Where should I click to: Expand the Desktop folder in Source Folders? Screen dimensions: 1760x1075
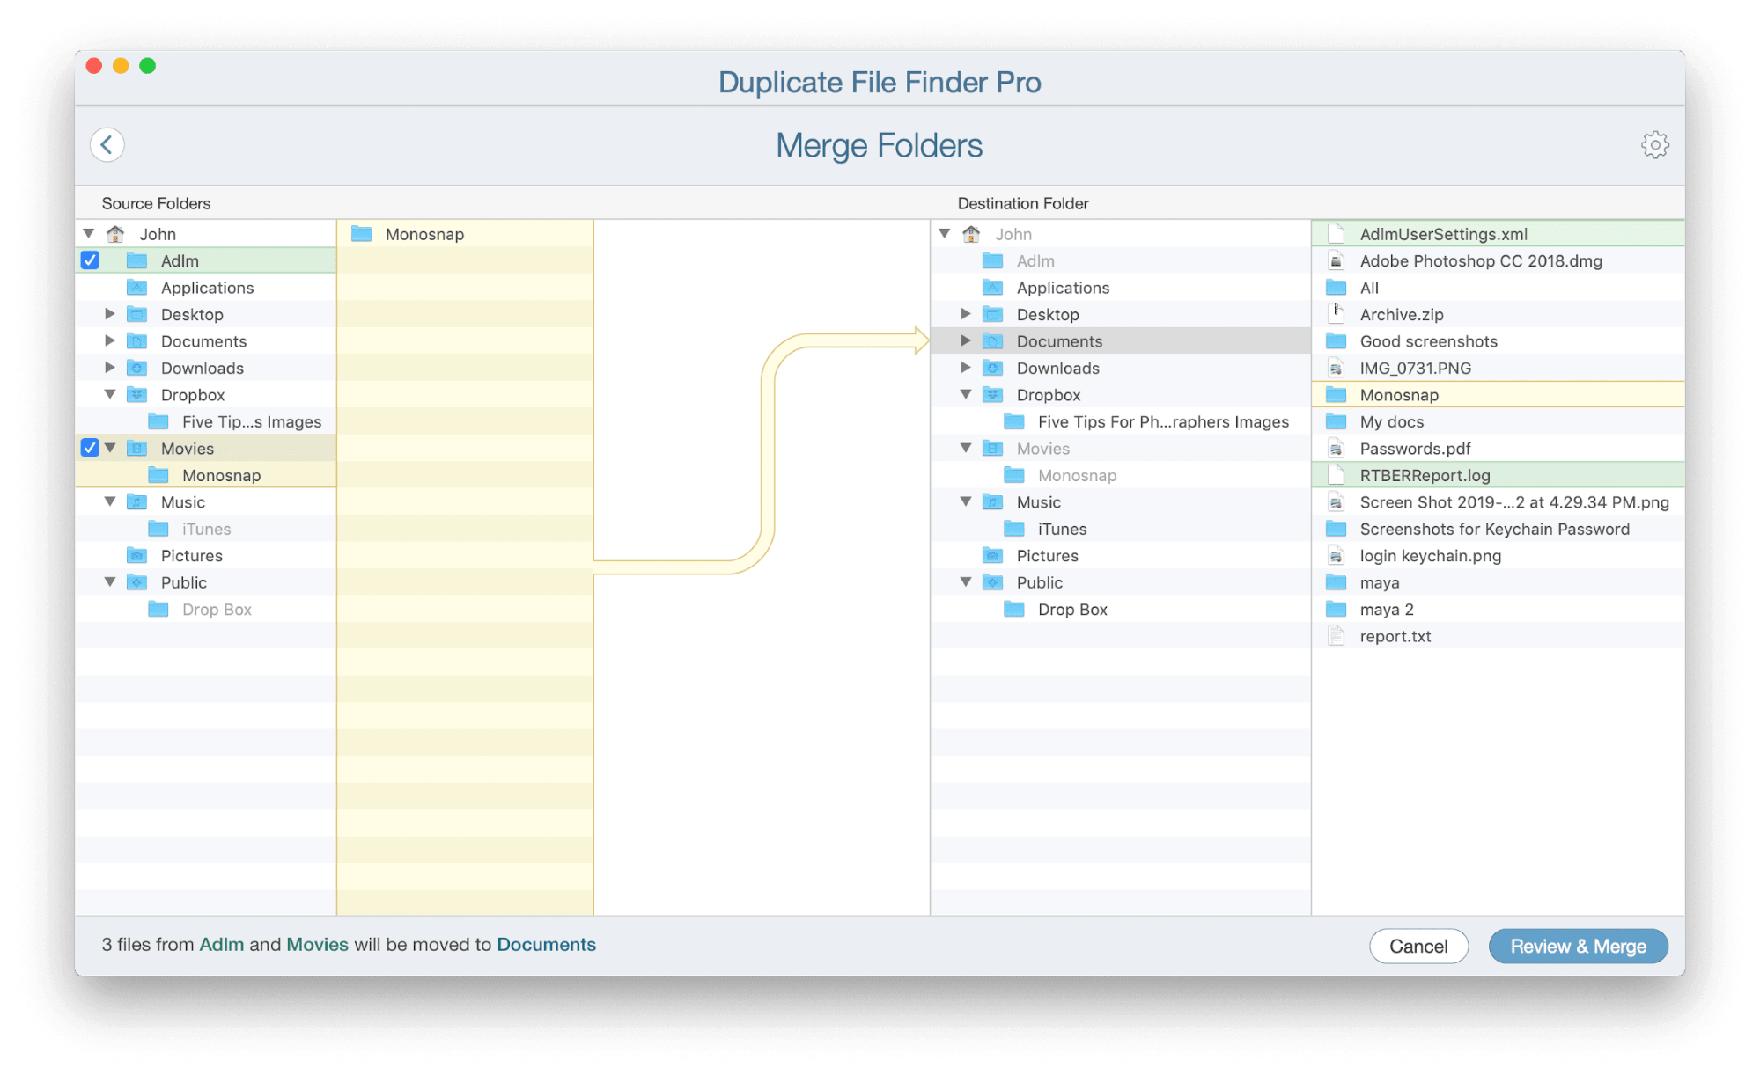point(109,314)
